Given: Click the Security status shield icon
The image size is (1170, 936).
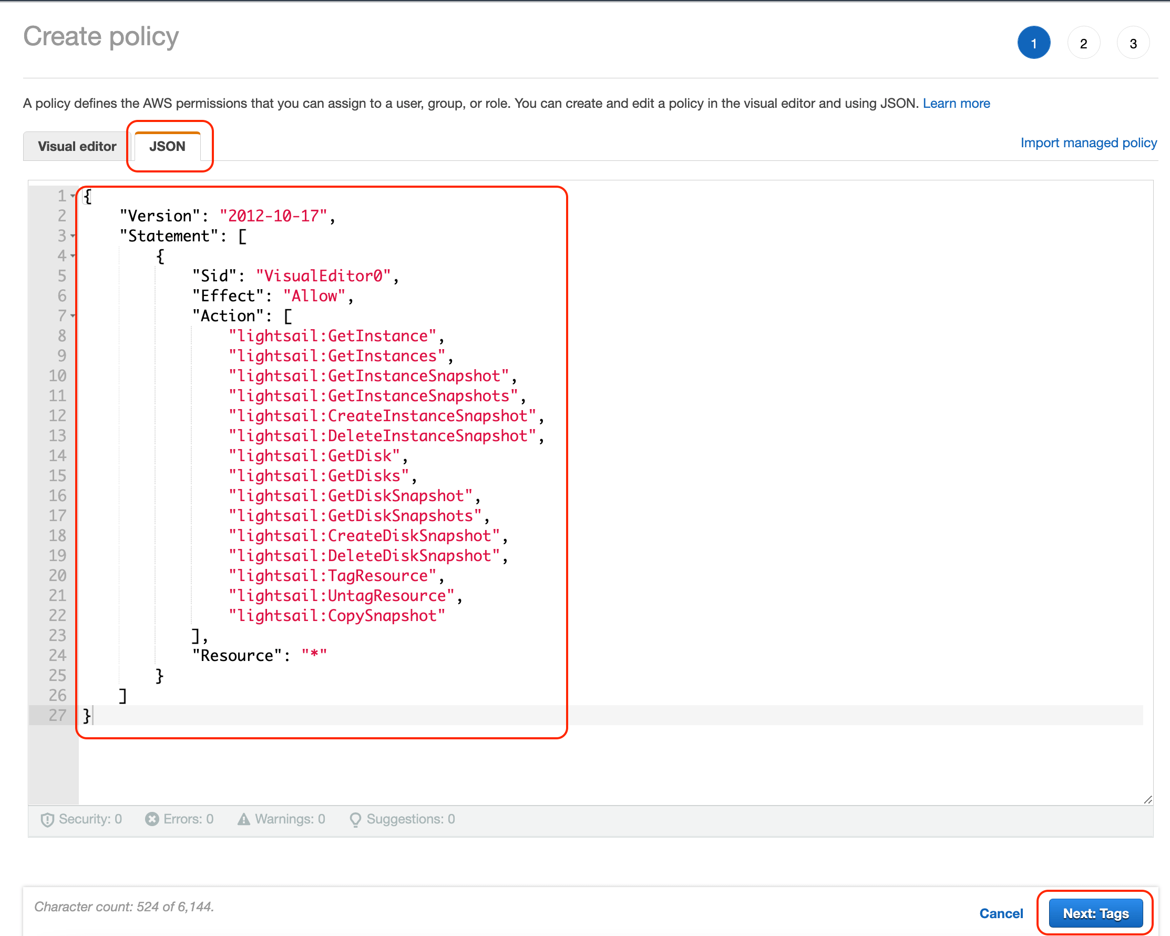Looking at the screenshot, I should pos(48,819).
